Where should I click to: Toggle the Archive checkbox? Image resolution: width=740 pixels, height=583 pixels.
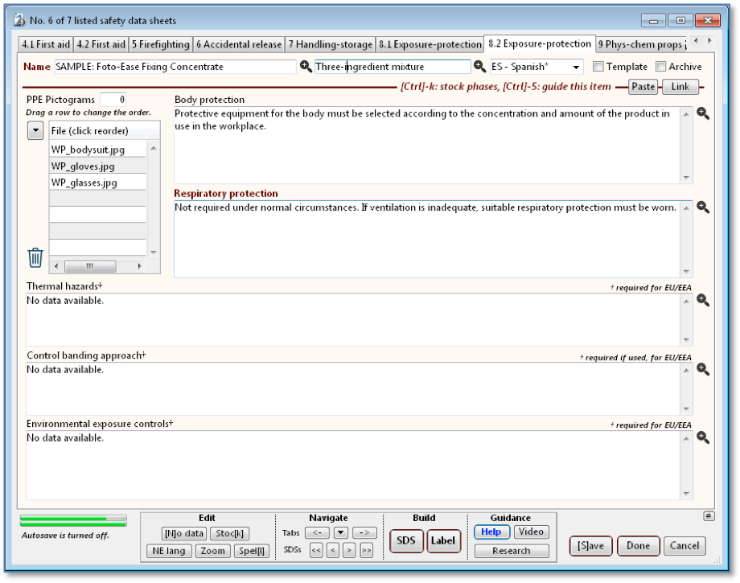click(x=660, y=67)
